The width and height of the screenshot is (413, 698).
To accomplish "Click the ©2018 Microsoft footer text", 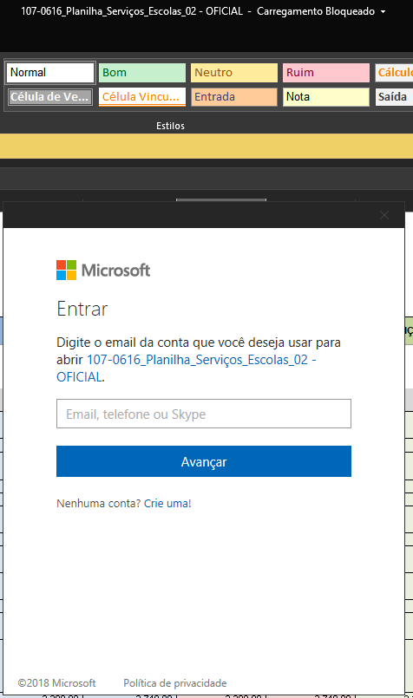I will pos(56,683).
